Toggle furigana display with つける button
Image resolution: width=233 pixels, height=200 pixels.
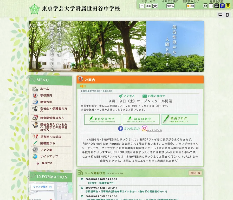170,6
